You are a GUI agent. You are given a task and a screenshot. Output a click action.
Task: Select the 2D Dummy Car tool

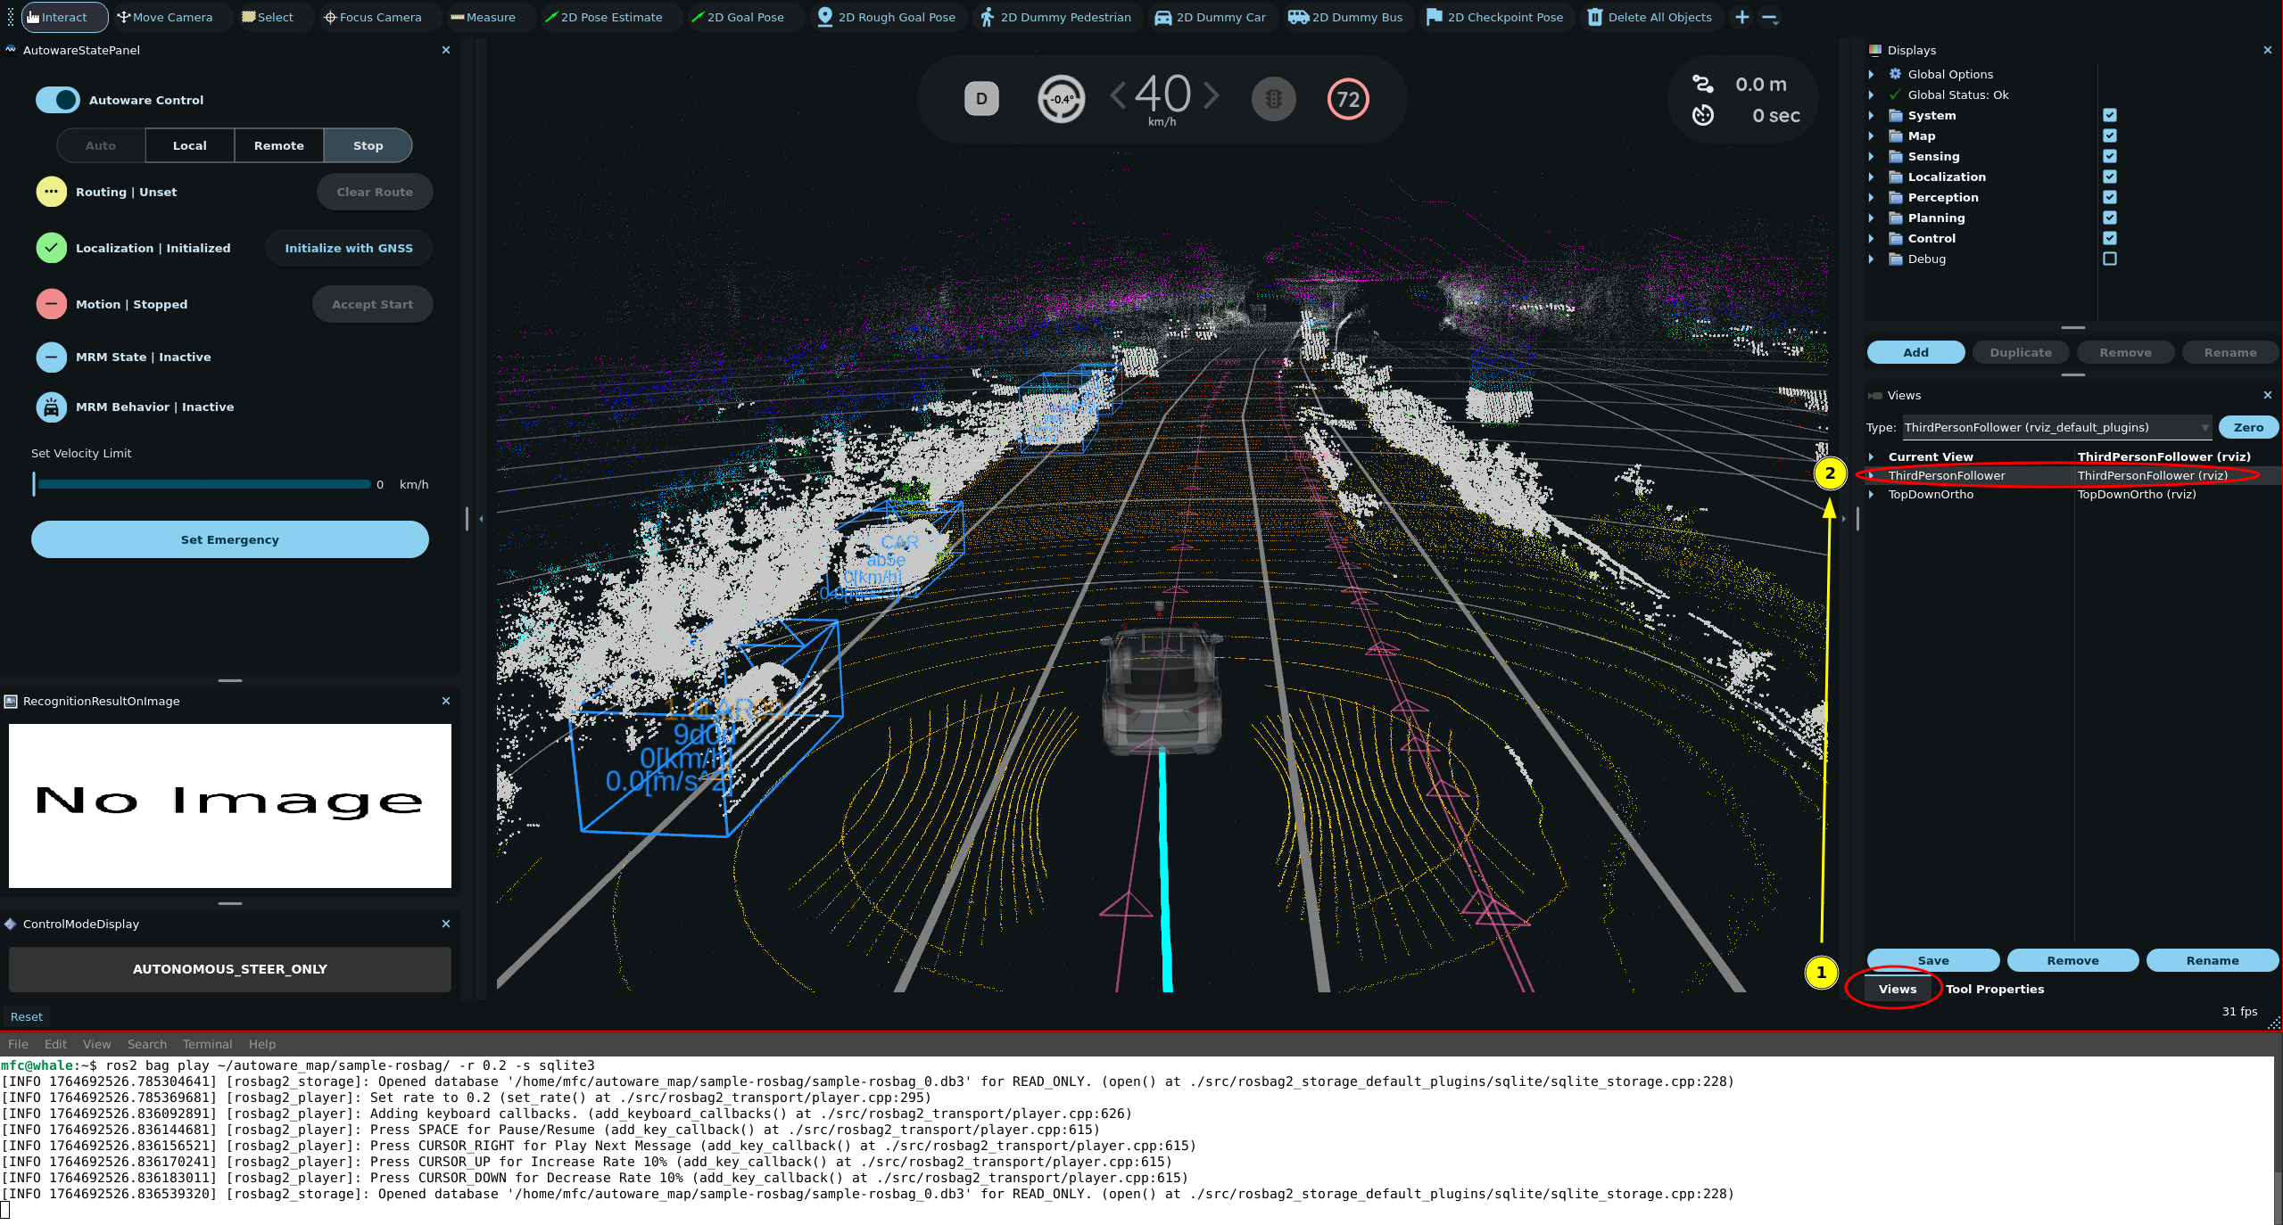[1210, 17]
